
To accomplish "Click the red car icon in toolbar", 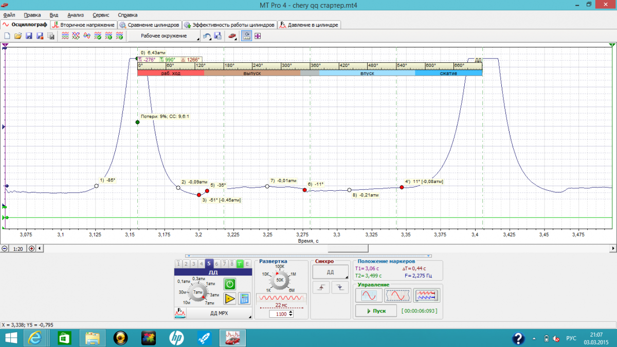I will pyautogui.click(x=232, y=36).
